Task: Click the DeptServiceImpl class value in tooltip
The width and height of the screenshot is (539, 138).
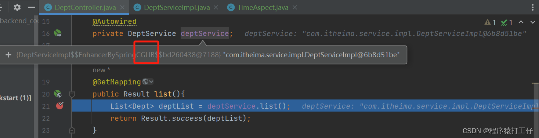Action: (119, 55)
